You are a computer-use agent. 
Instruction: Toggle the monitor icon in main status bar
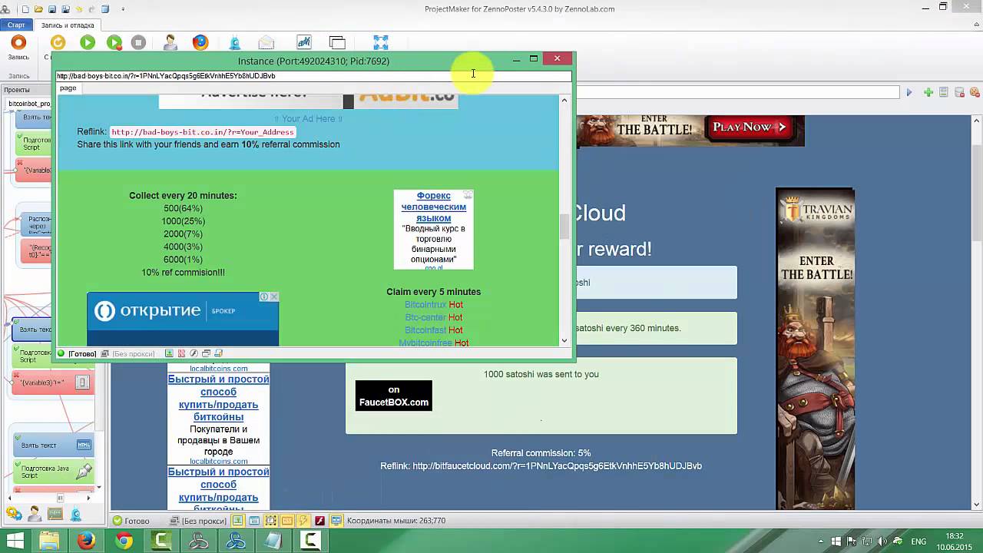(x=336, y=521)
